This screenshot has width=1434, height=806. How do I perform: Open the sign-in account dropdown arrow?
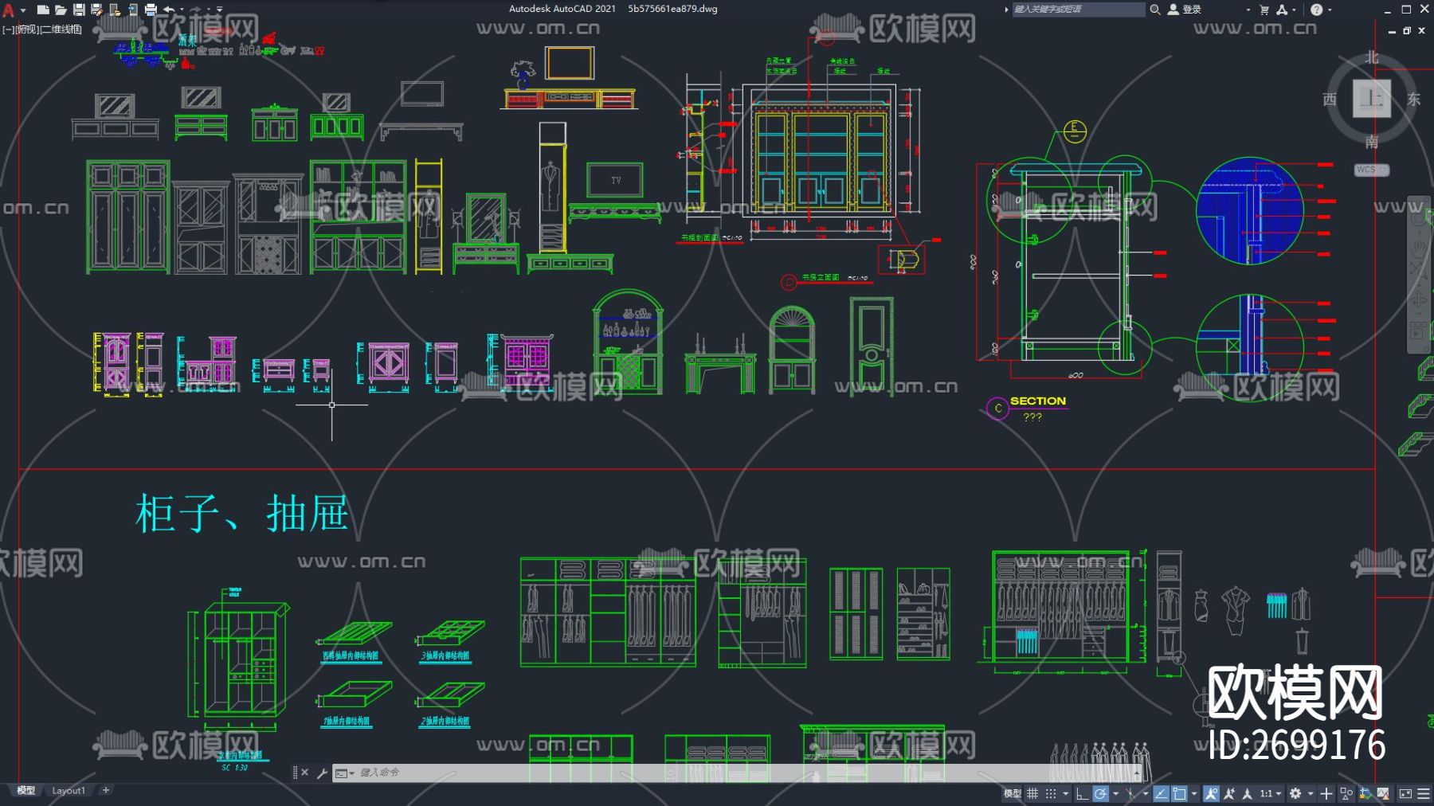coord(1248,10)
